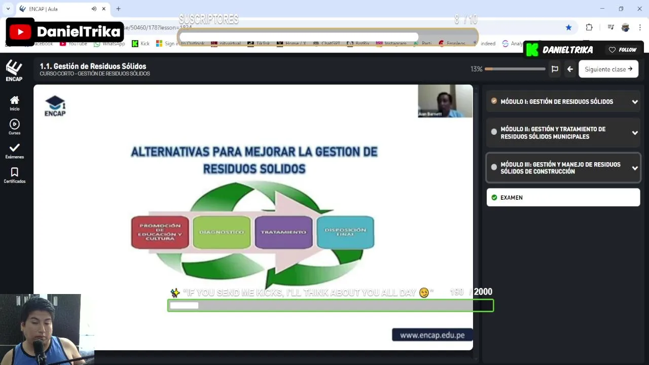Go to Inicio home icon

click(14, 103)
